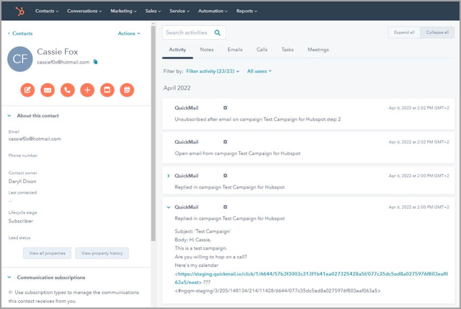The width and height of the screenshot is (461, 309).
Task: Click the View all properties button
Action: click(47, 253)
